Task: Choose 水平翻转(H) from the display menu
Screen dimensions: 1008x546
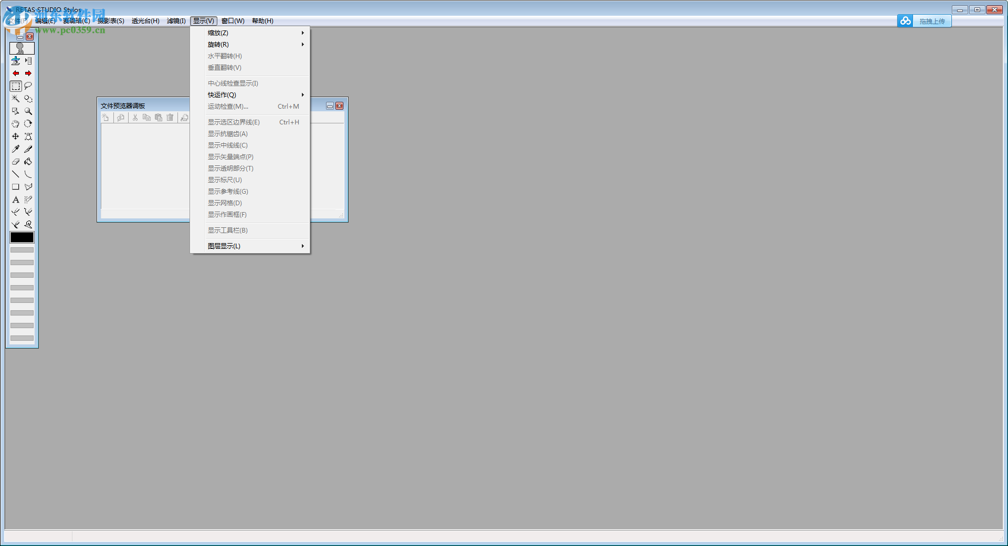Action: (250, 56)
